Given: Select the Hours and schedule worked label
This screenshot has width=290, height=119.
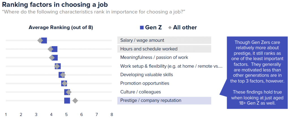Looking at the screenshot, I should coord(149,49).
